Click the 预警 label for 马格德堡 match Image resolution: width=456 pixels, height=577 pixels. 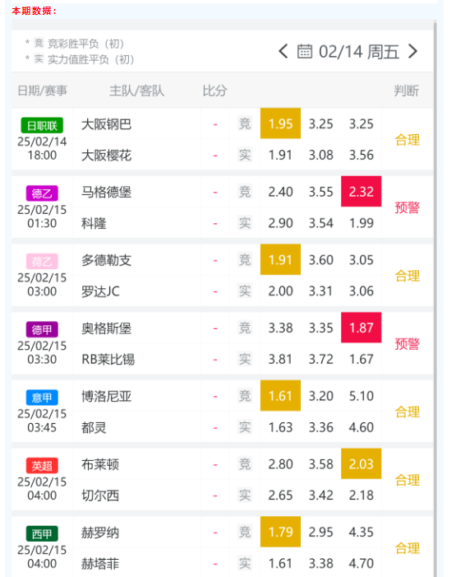click(x=408, y=207)
